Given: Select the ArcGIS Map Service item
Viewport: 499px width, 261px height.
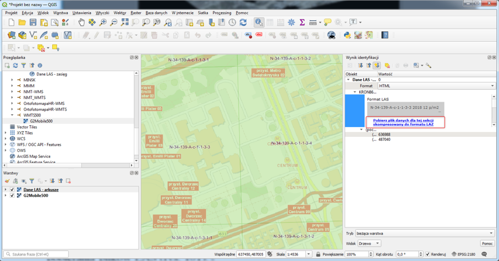Looking at the screenshot, I should [34, 157].
